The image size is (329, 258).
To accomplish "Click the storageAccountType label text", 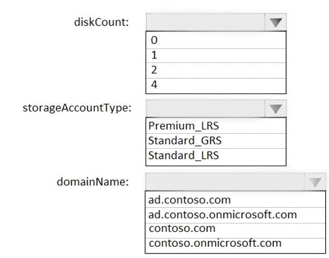I will pos(77,108).
